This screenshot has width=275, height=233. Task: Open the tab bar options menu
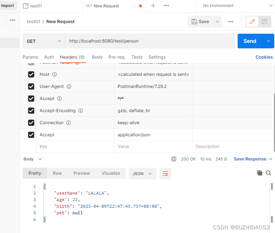[166, 5]
